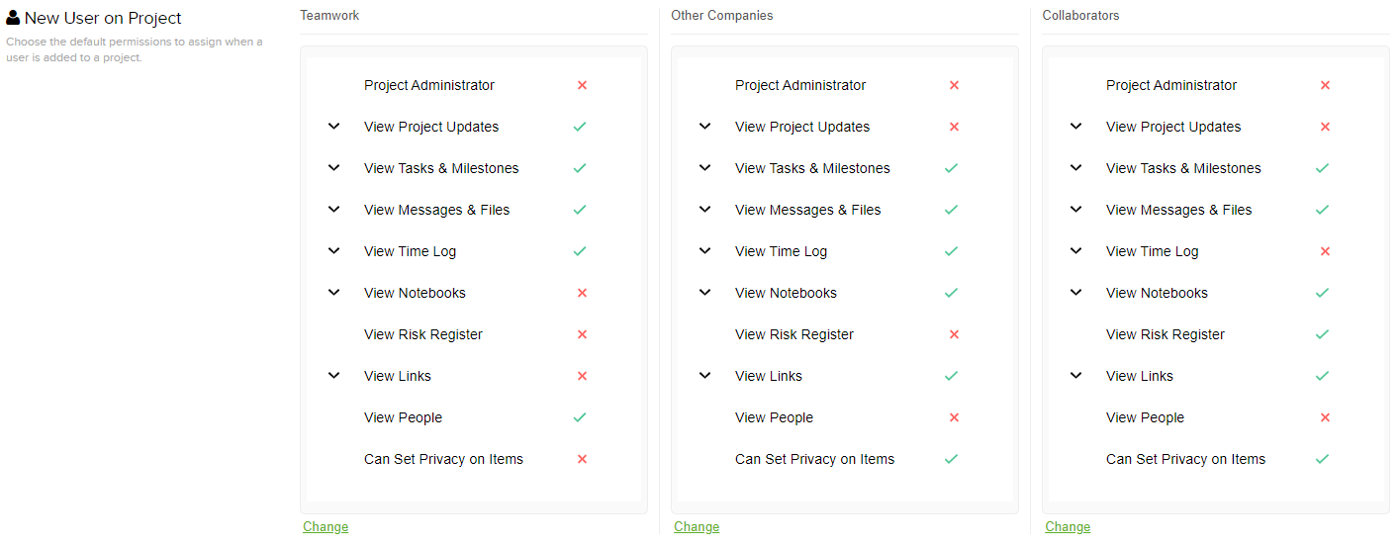Open Change link under Teamwork permissions

click(326, 527)
